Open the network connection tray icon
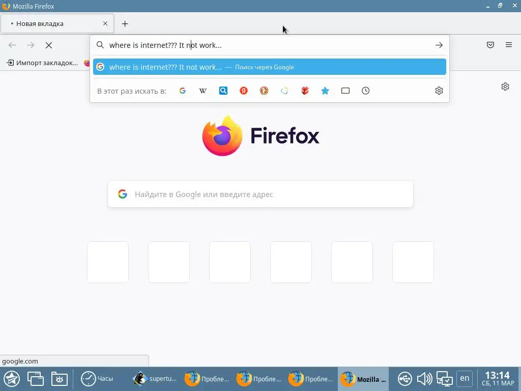 pyautogui.click(x=444, y=379)
